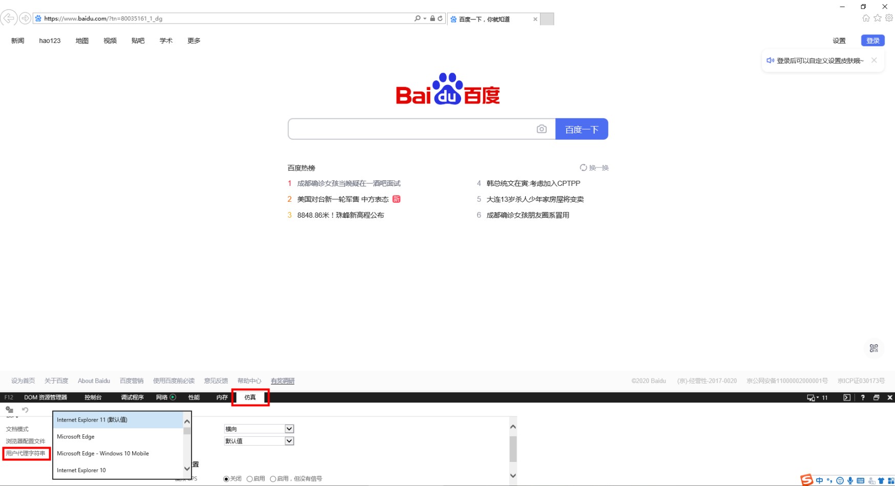Refresh the page with reload icon
Screen dimensions: 895x486
pyautogui.click(x=440, y=18)
